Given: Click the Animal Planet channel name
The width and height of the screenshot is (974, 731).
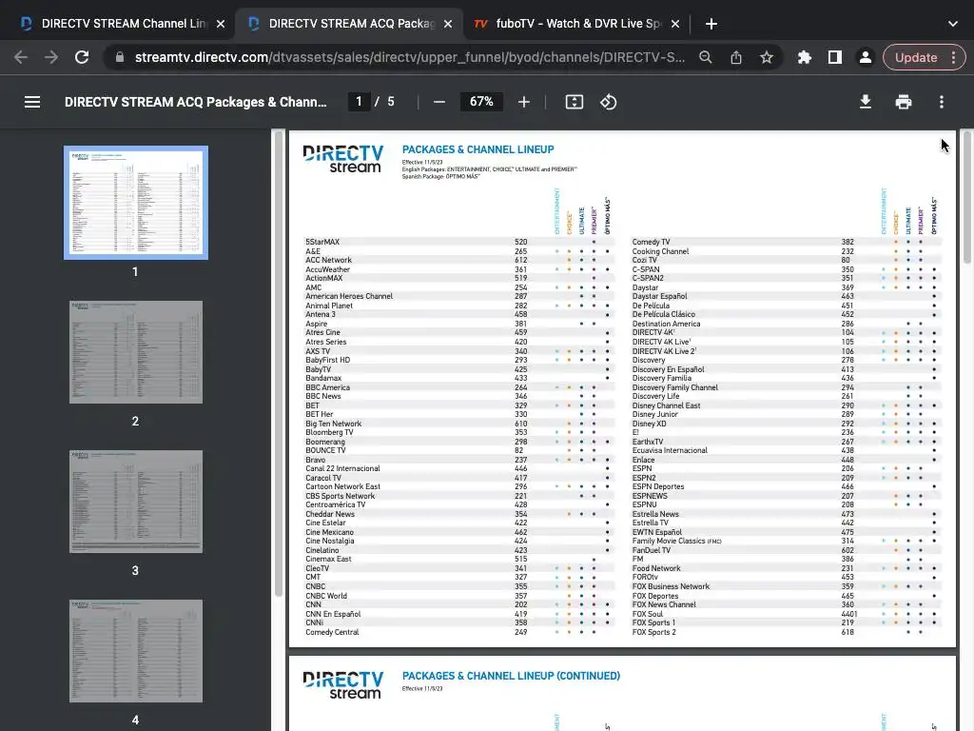Looking at the screenshot, I should pyautogui.click(x=329, y=306).
